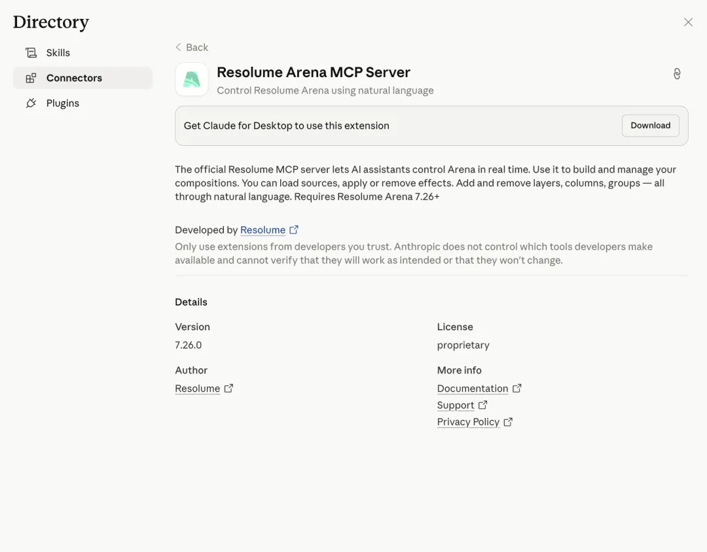Click the Skills scroll icon in sidebar

click(x=31, y=53)
